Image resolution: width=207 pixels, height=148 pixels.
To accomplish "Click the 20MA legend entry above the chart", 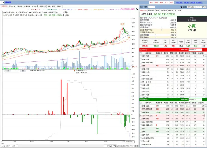I will click(x=66, y=10).
